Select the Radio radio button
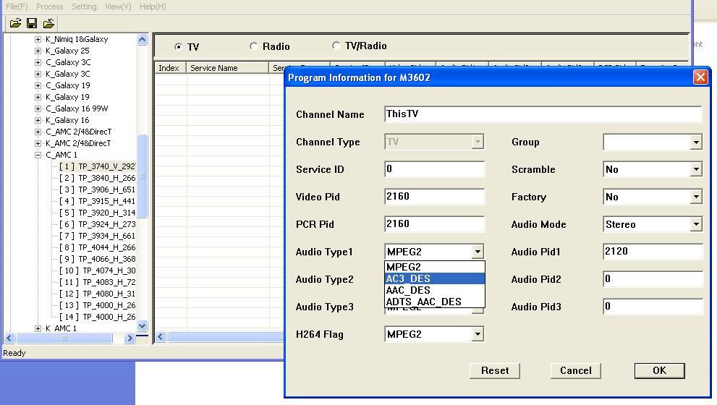This screenshot has width=717, height=405. click(x=253, y=46)
